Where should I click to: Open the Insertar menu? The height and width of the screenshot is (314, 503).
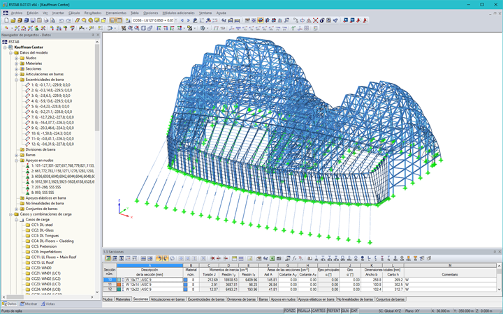click(58, 13)
